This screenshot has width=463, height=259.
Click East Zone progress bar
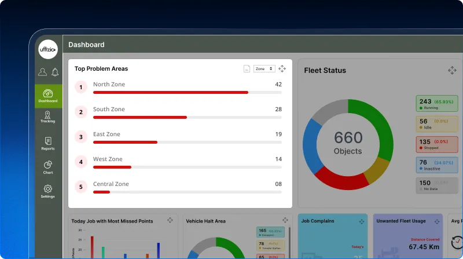pyautogui.click(x=187, y=142)
